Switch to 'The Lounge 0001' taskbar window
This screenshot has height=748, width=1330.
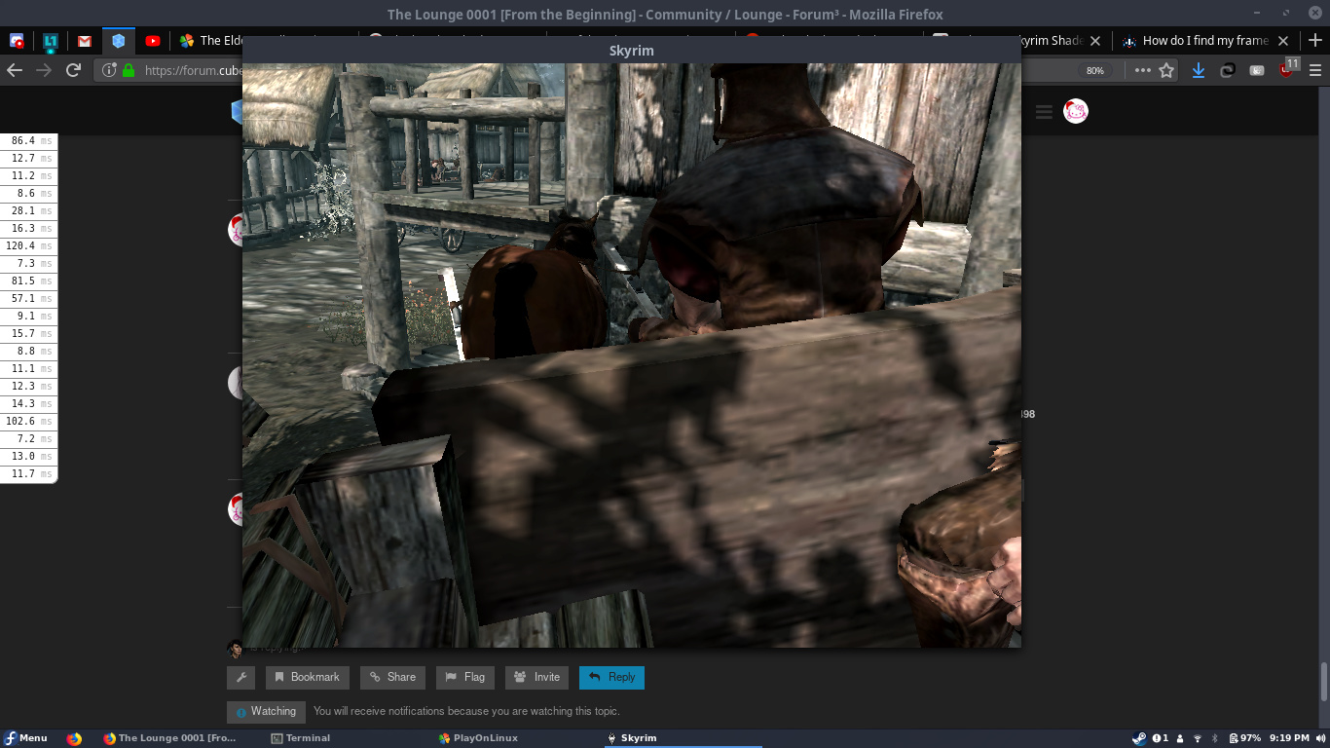(170, 738)
